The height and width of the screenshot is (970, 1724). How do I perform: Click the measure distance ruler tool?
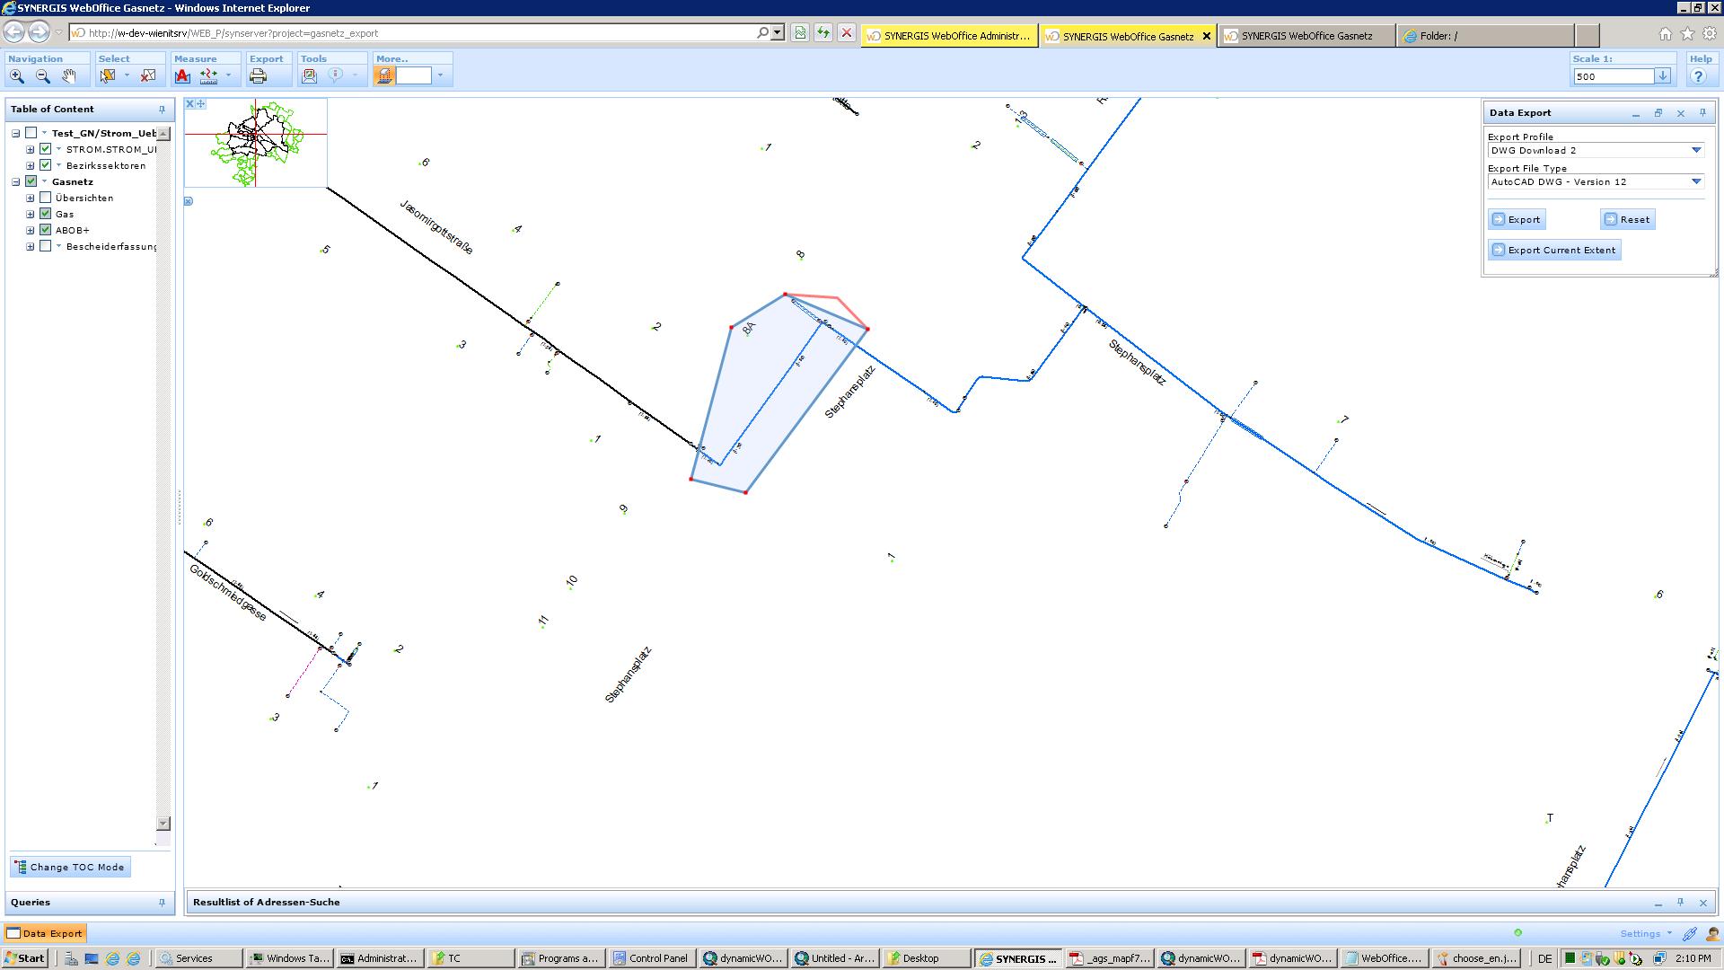[x=208, y=76]
